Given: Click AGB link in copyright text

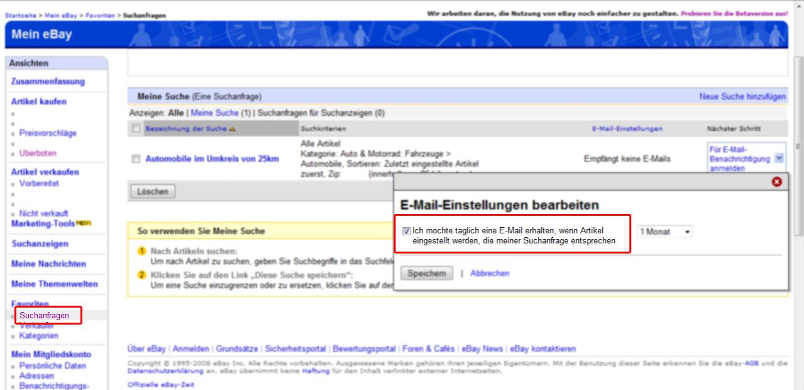Looking at the screenshot, I should (x=751, y=364).
